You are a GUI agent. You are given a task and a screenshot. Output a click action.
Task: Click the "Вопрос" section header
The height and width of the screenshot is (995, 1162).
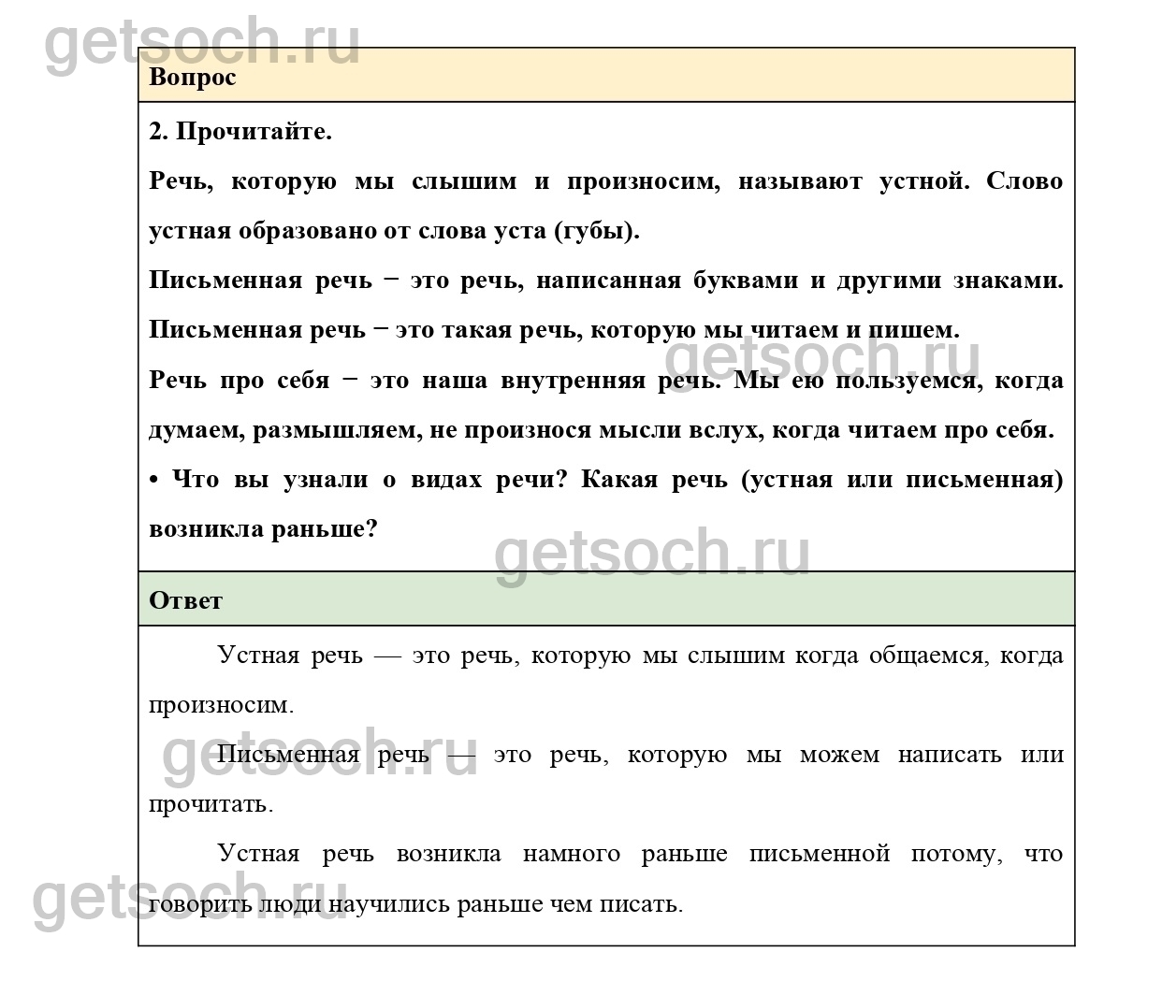[193, 78]
